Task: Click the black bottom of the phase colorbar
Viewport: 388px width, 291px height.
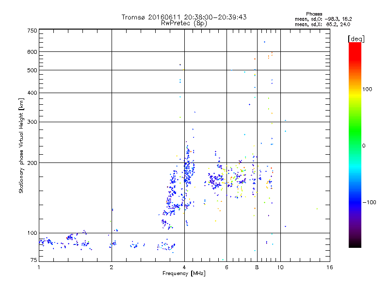Action: click(355, 244)
